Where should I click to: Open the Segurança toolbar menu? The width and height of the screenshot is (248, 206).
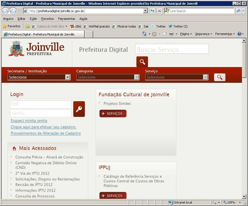[x=203, y=34]
